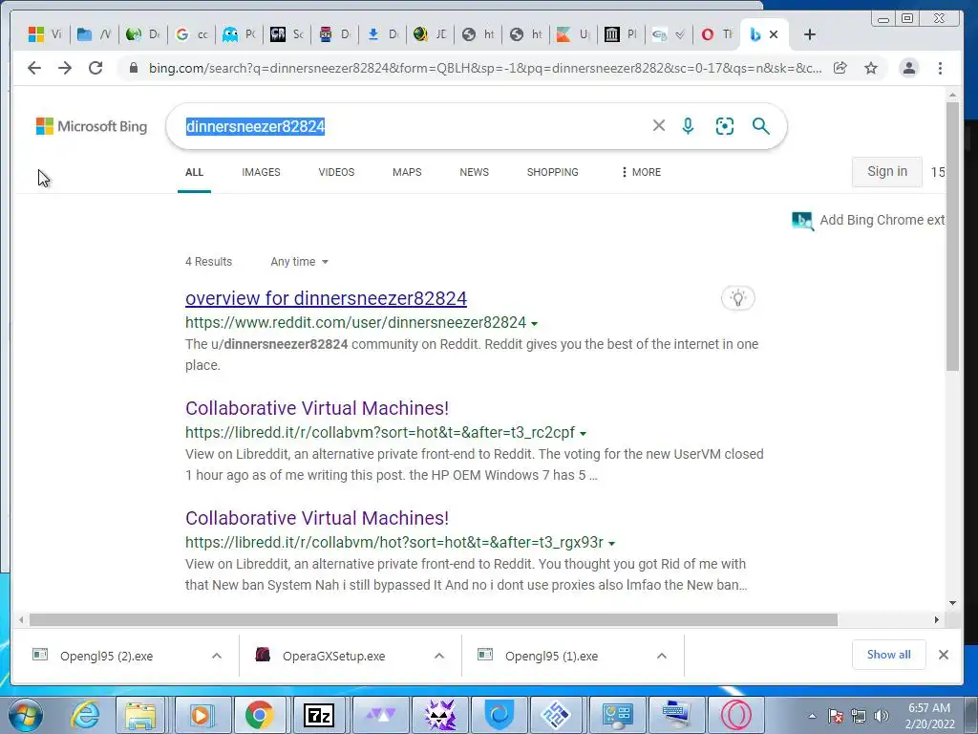Open first 'Collaborative Virtual Machines!' result
The width and height of the screenshot is (978, 734).
tap(317, 408)
